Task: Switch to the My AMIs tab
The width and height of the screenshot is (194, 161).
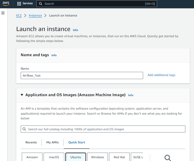Action: 53,142
